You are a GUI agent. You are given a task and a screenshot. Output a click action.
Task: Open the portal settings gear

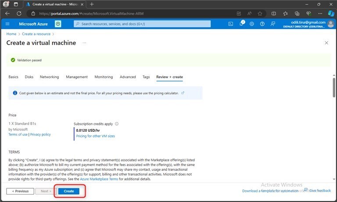(252, 24)
